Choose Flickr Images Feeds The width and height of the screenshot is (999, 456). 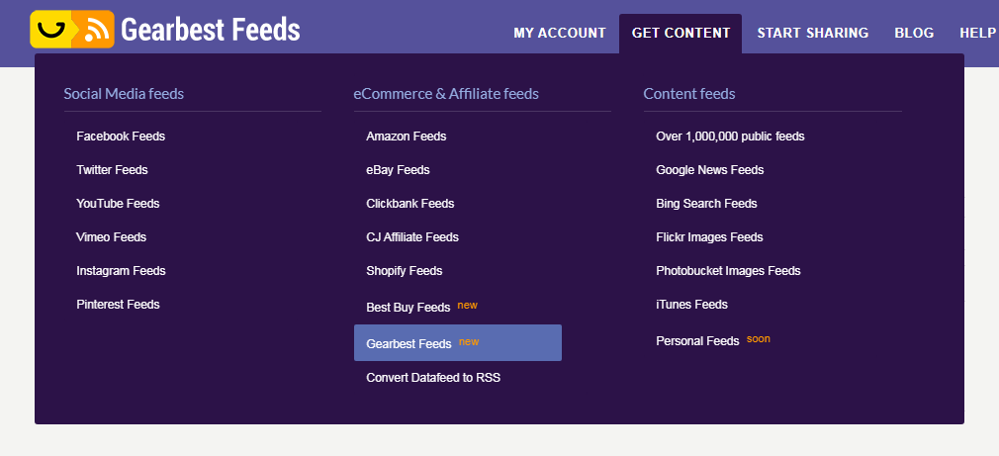coord(709,237)
